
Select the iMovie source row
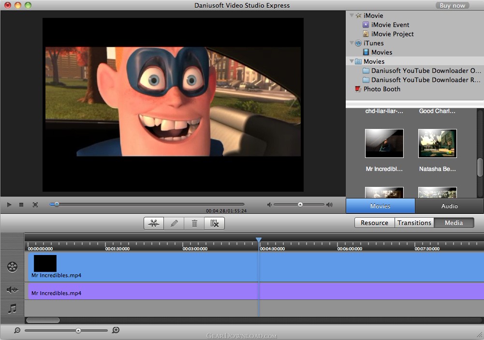click(x=415, y=15)
